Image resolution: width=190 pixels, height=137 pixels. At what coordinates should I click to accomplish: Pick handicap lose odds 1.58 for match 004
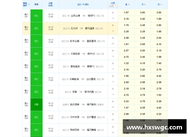[x=159, y=57]
